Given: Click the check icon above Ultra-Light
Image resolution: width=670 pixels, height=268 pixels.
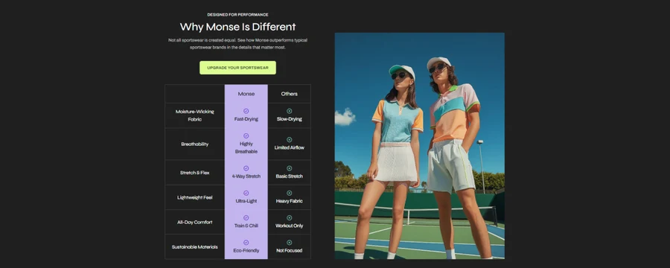Looking at the screenshot, I should 246,194.
